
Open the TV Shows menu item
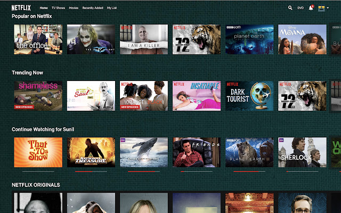pos(58,8)
